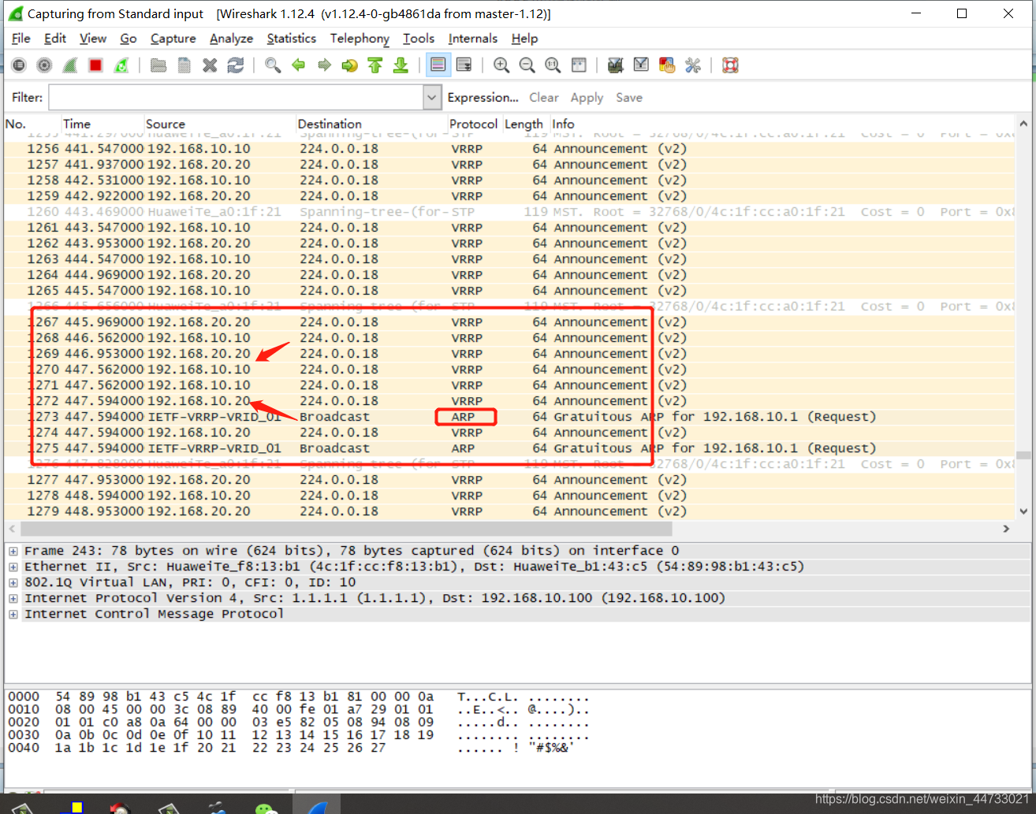The image size is (1036, 814).
Task: Sort by the Info column header
Action: [782, 124]
